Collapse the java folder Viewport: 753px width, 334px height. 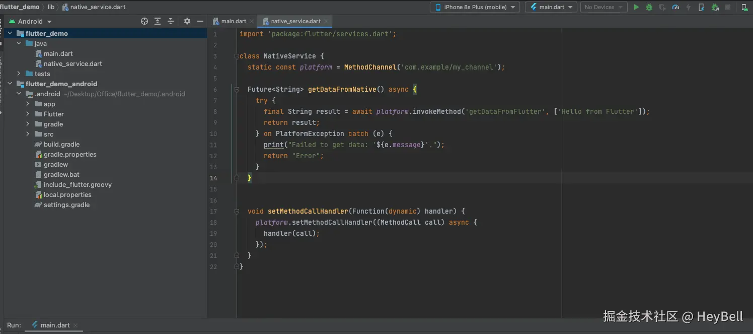[19, 43]
